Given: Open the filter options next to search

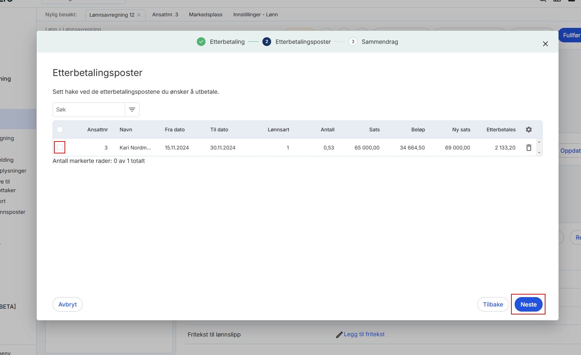Looking at the screenshot, I should (x=132, y=110).
